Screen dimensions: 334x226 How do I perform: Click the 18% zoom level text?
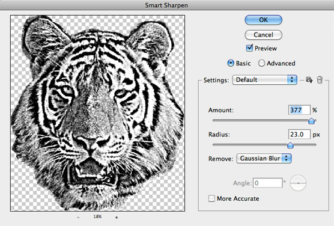[97, 216]
